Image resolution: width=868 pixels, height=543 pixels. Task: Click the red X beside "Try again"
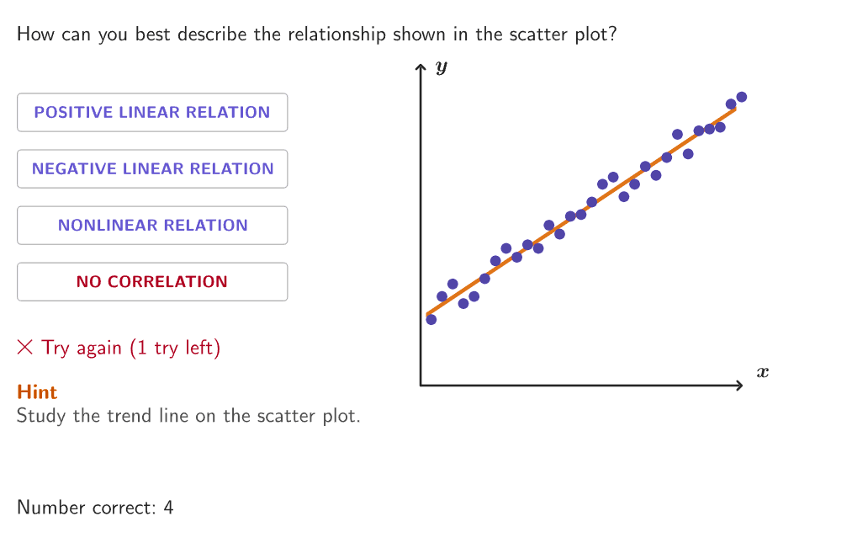tap(25, 347)
